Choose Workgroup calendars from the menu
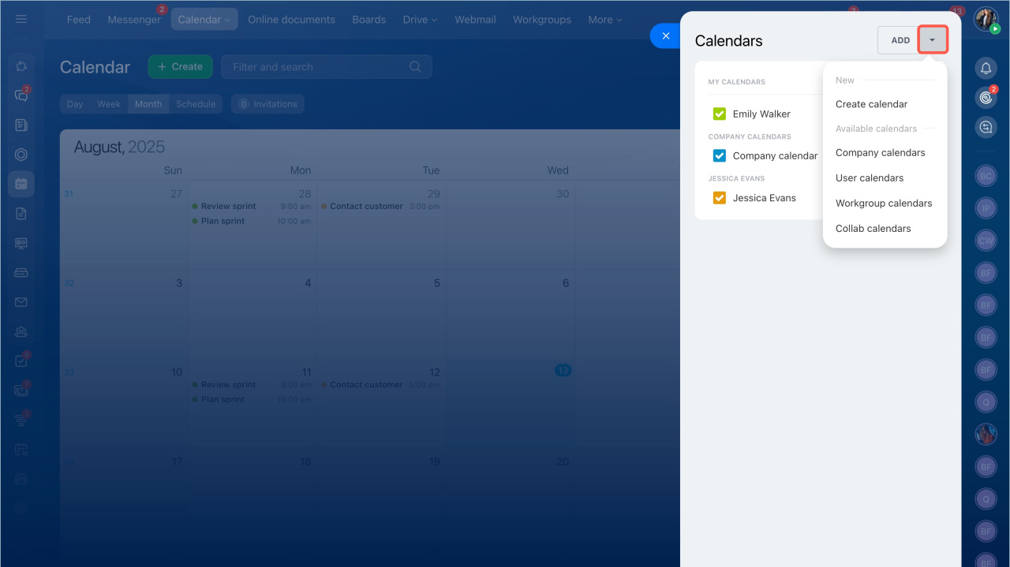Viewport: 1010px width, 567px height. click(x=885, y=203)
